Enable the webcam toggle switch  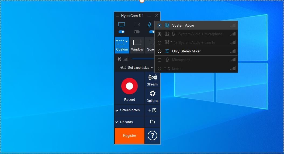click(137, 32)
